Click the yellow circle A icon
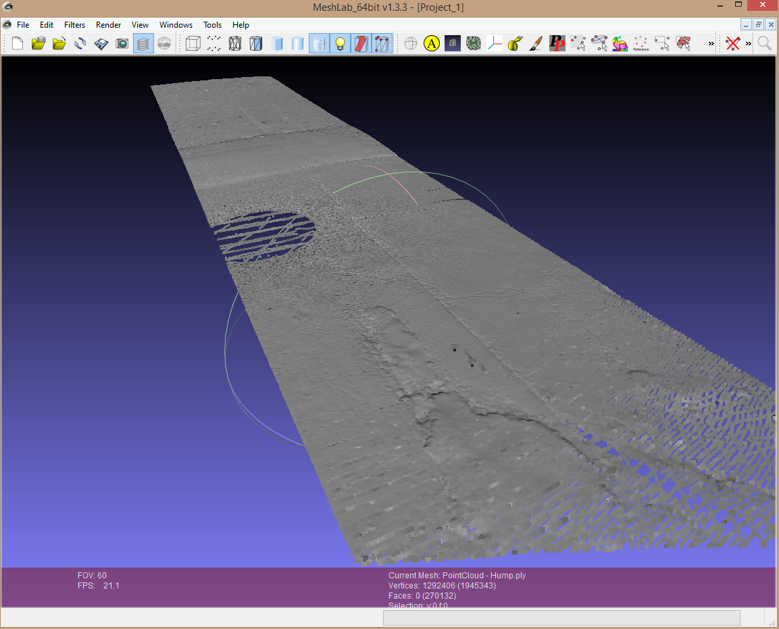 (x=432, y=44)
